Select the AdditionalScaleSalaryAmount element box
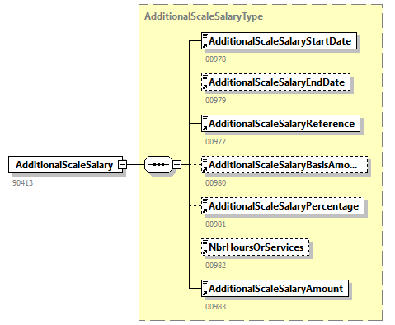Image resolution: width=395 pixels, height=325 pixels. coord(275,289)
